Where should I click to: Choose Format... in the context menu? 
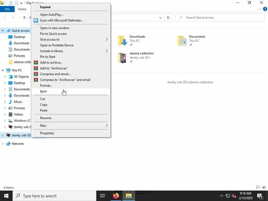click(71, 86)
